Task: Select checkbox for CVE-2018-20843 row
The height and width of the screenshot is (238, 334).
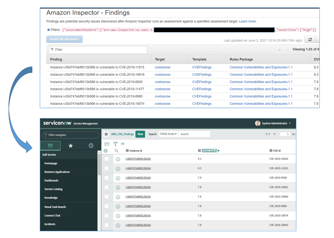Action: [x=107, y=225]
